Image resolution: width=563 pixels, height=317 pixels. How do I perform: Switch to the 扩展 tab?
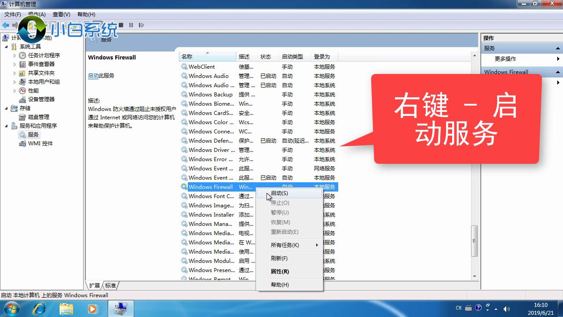pyautogui.click(x=95, y=285)
